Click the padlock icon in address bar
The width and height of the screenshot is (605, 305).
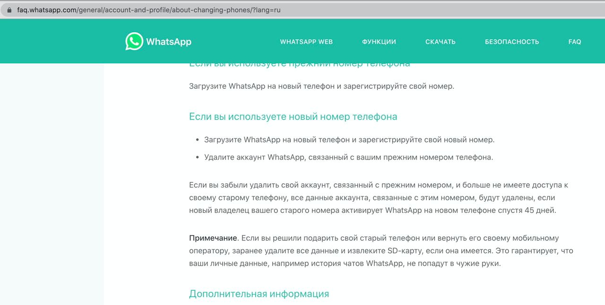click(x=9, y=9)
